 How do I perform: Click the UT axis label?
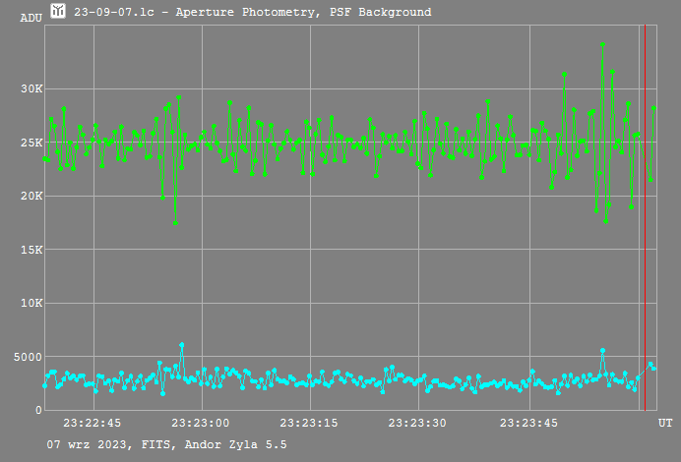point(665,423)
